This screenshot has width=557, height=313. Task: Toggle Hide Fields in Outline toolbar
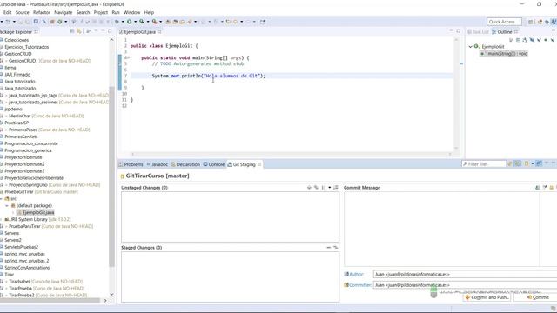(x=532, y=40)
